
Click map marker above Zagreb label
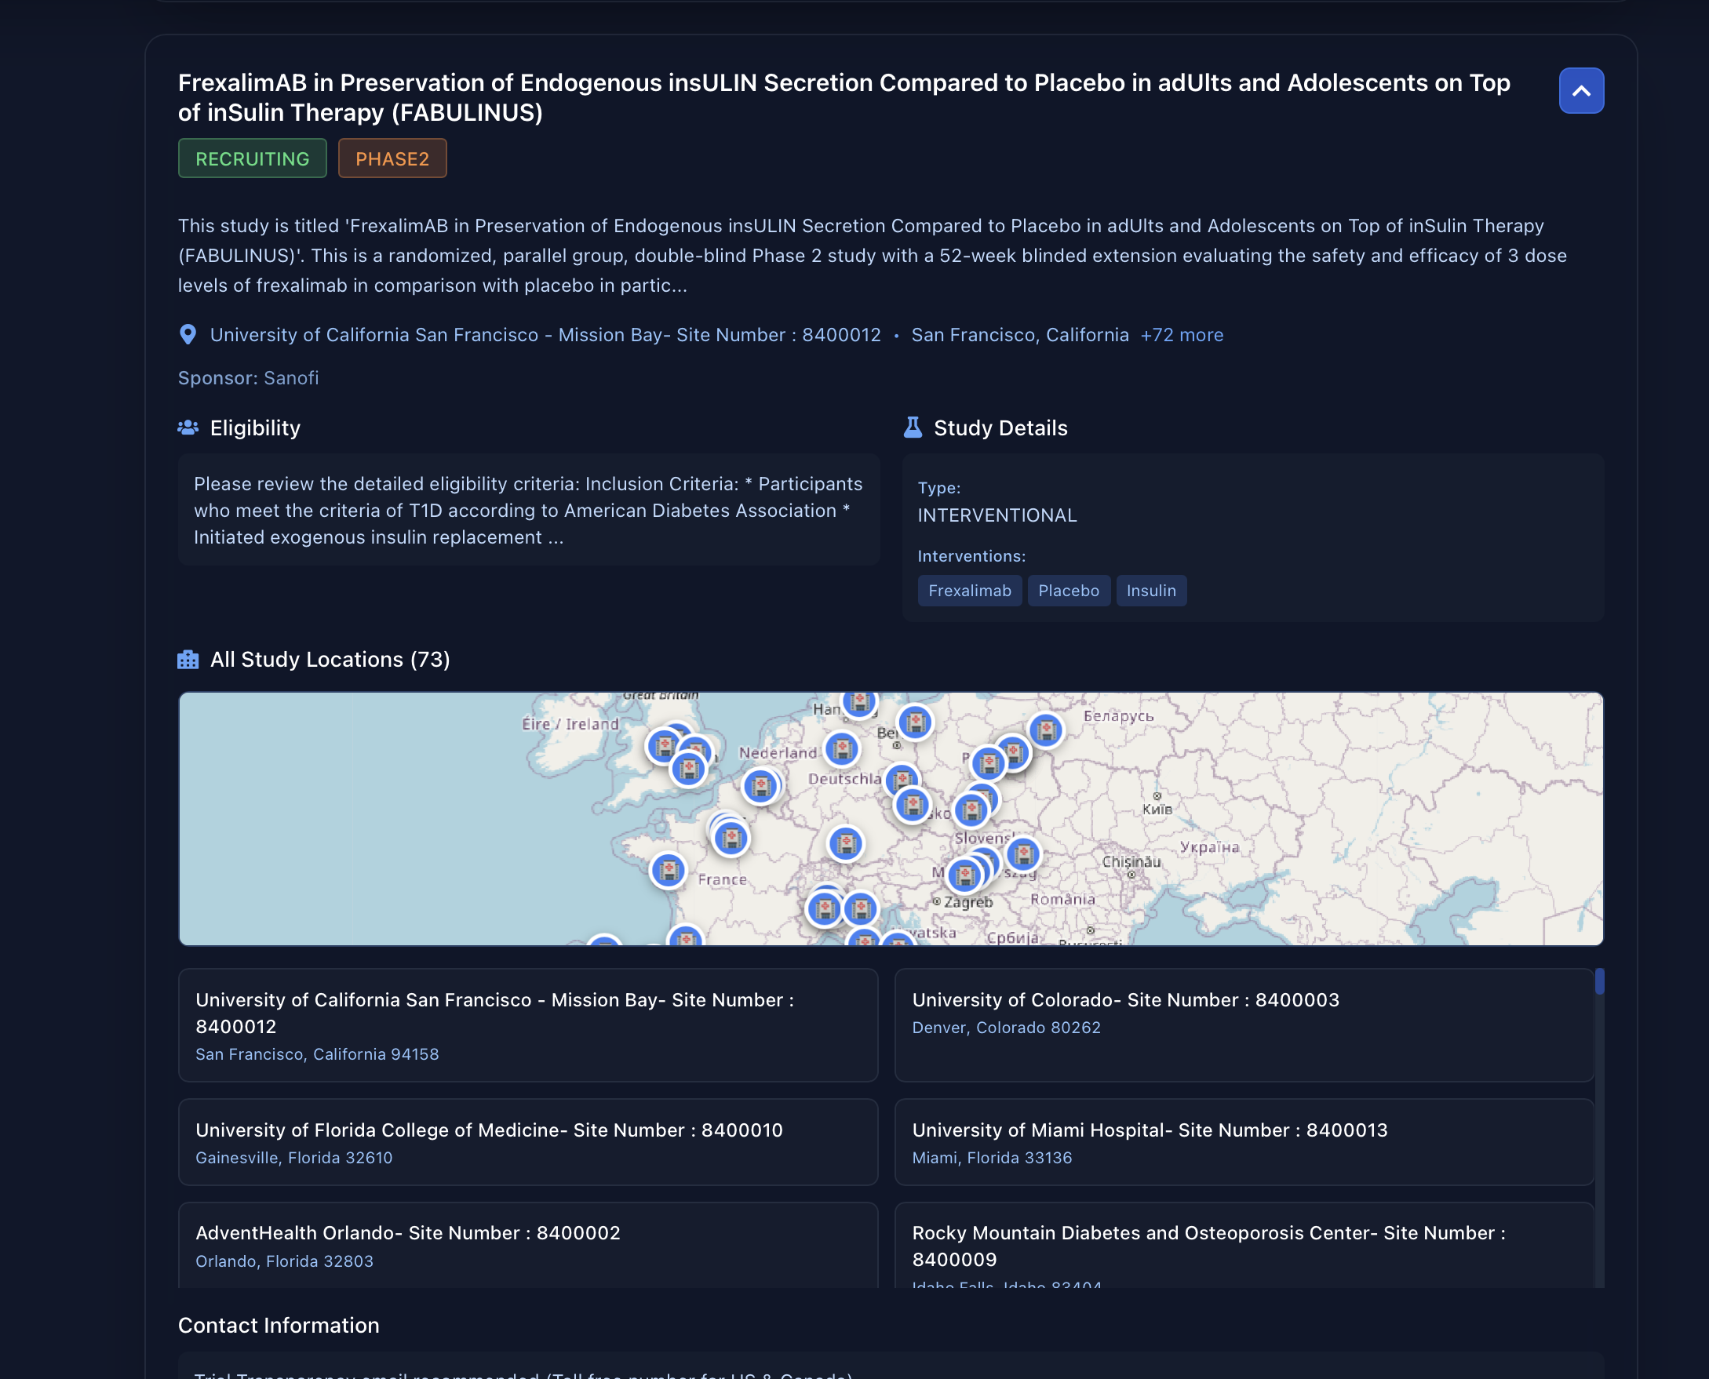(964, 875)
